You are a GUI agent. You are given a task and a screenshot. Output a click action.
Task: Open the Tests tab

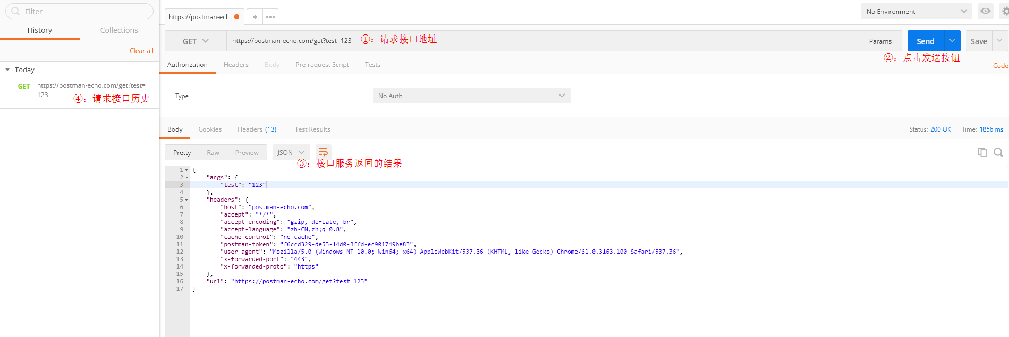pos(372,65)
